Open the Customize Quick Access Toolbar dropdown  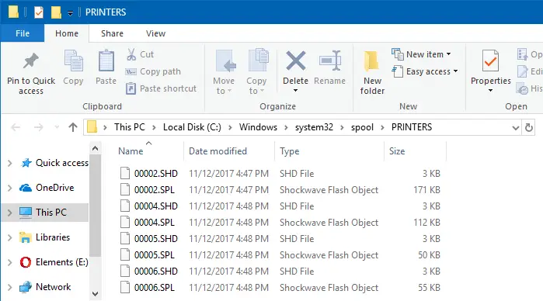tap(70, 13)
